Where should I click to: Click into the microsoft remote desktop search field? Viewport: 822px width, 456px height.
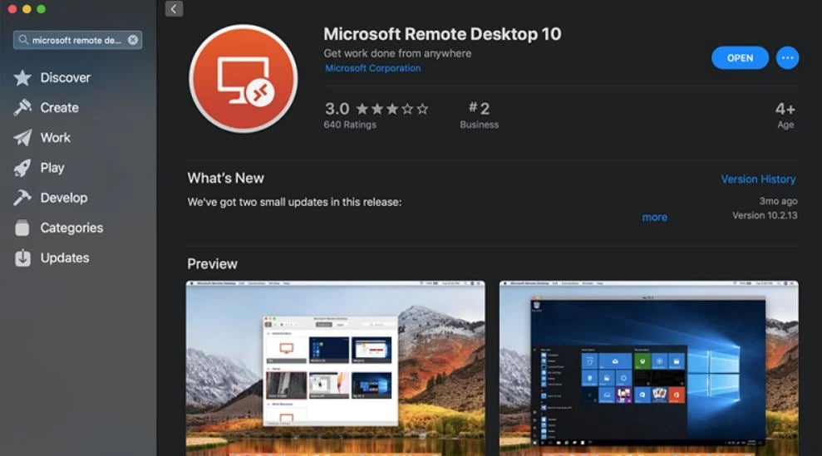(x=76, y=40)
